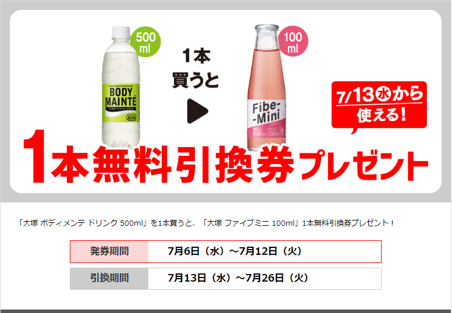This screenshot has width=452, height=313.
Task: Click the black right-pointing arrow
Action: (197, 111)
